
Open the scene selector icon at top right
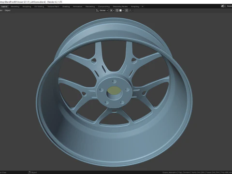point(223,6)
